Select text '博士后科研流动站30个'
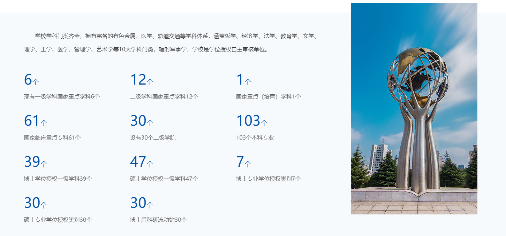 (158, 220)
